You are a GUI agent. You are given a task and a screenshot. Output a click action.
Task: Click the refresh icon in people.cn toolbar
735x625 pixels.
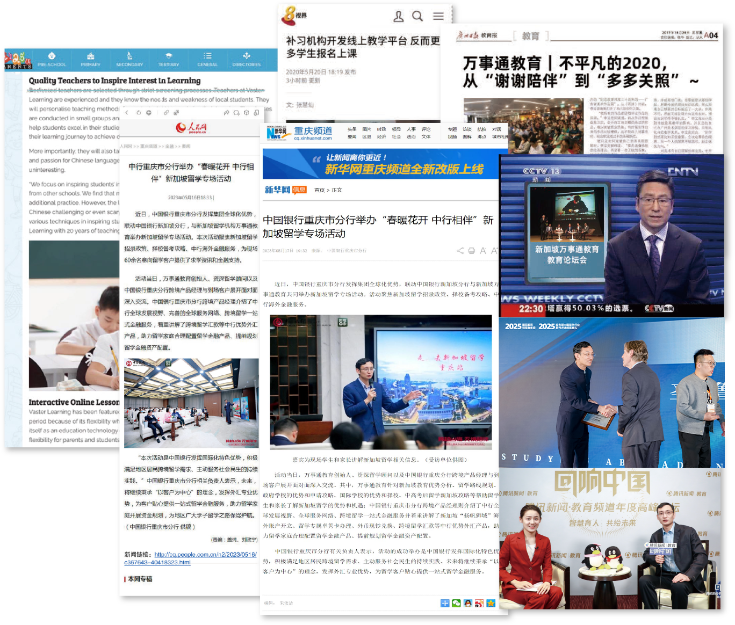[139, 113]
